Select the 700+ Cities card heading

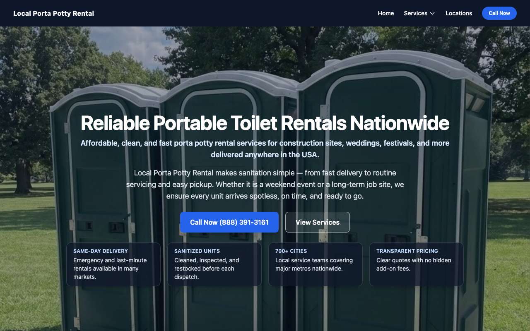coord(291,251)
